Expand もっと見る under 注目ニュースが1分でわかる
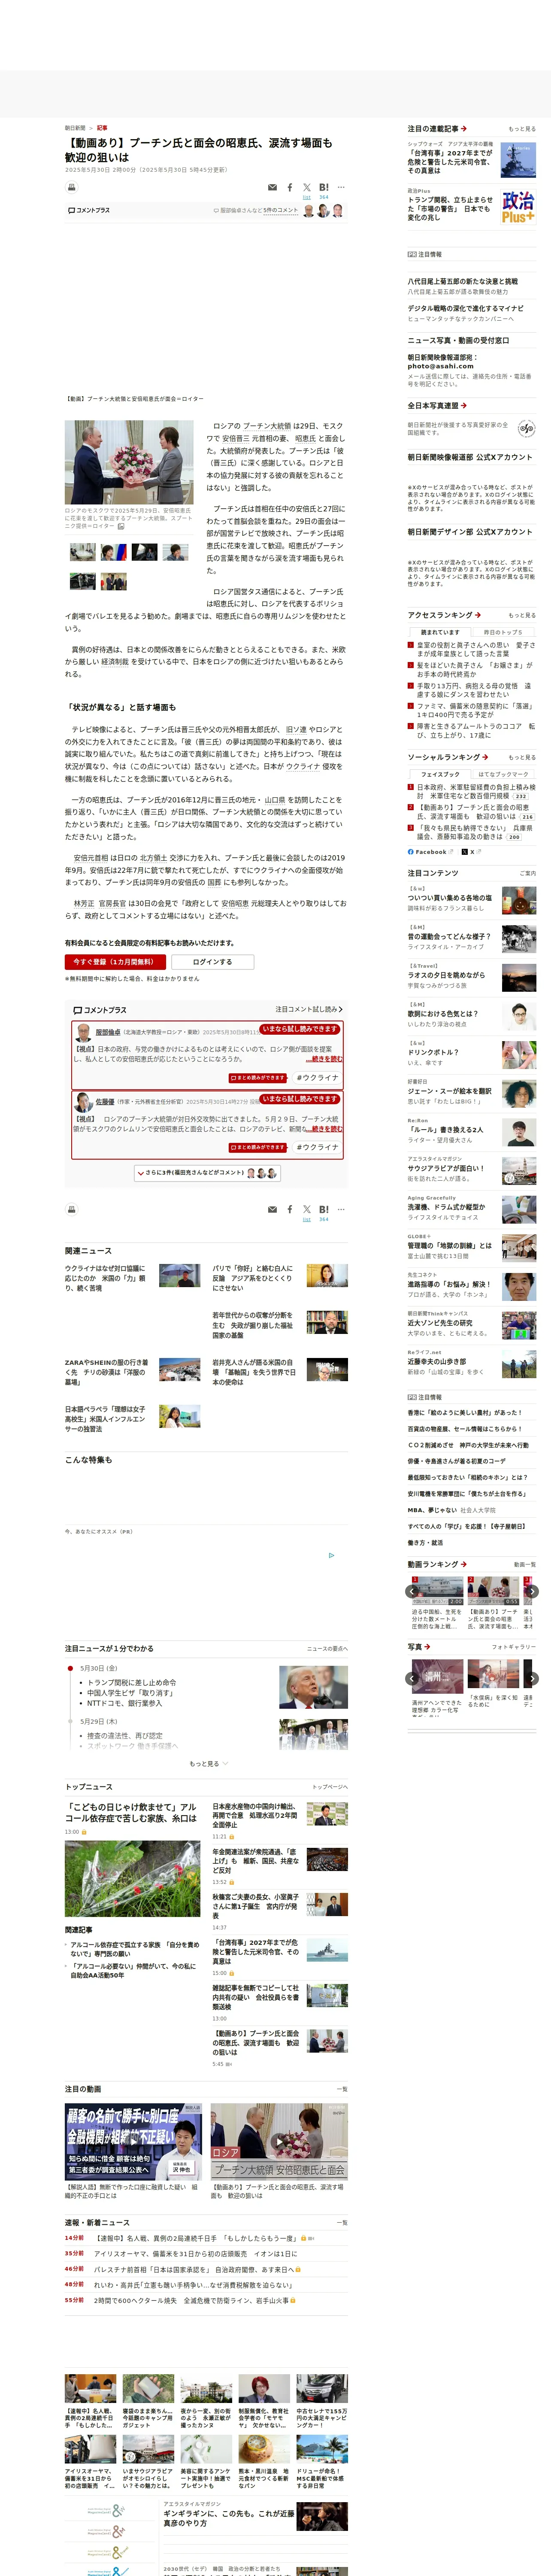The height and width of the screenshot is (2576, 551). tap(208, 1764)
